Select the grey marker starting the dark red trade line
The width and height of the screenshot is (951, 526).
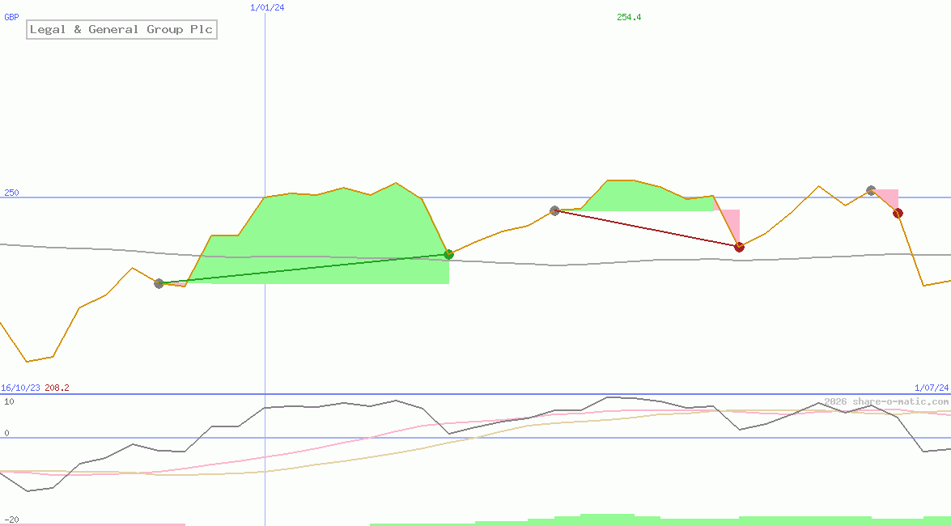click(x=554, y=210)
